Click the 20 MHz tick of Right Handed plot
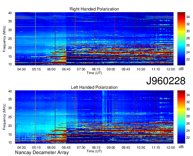Viewport: 193px width, 156px height. [x=10, y=48]
